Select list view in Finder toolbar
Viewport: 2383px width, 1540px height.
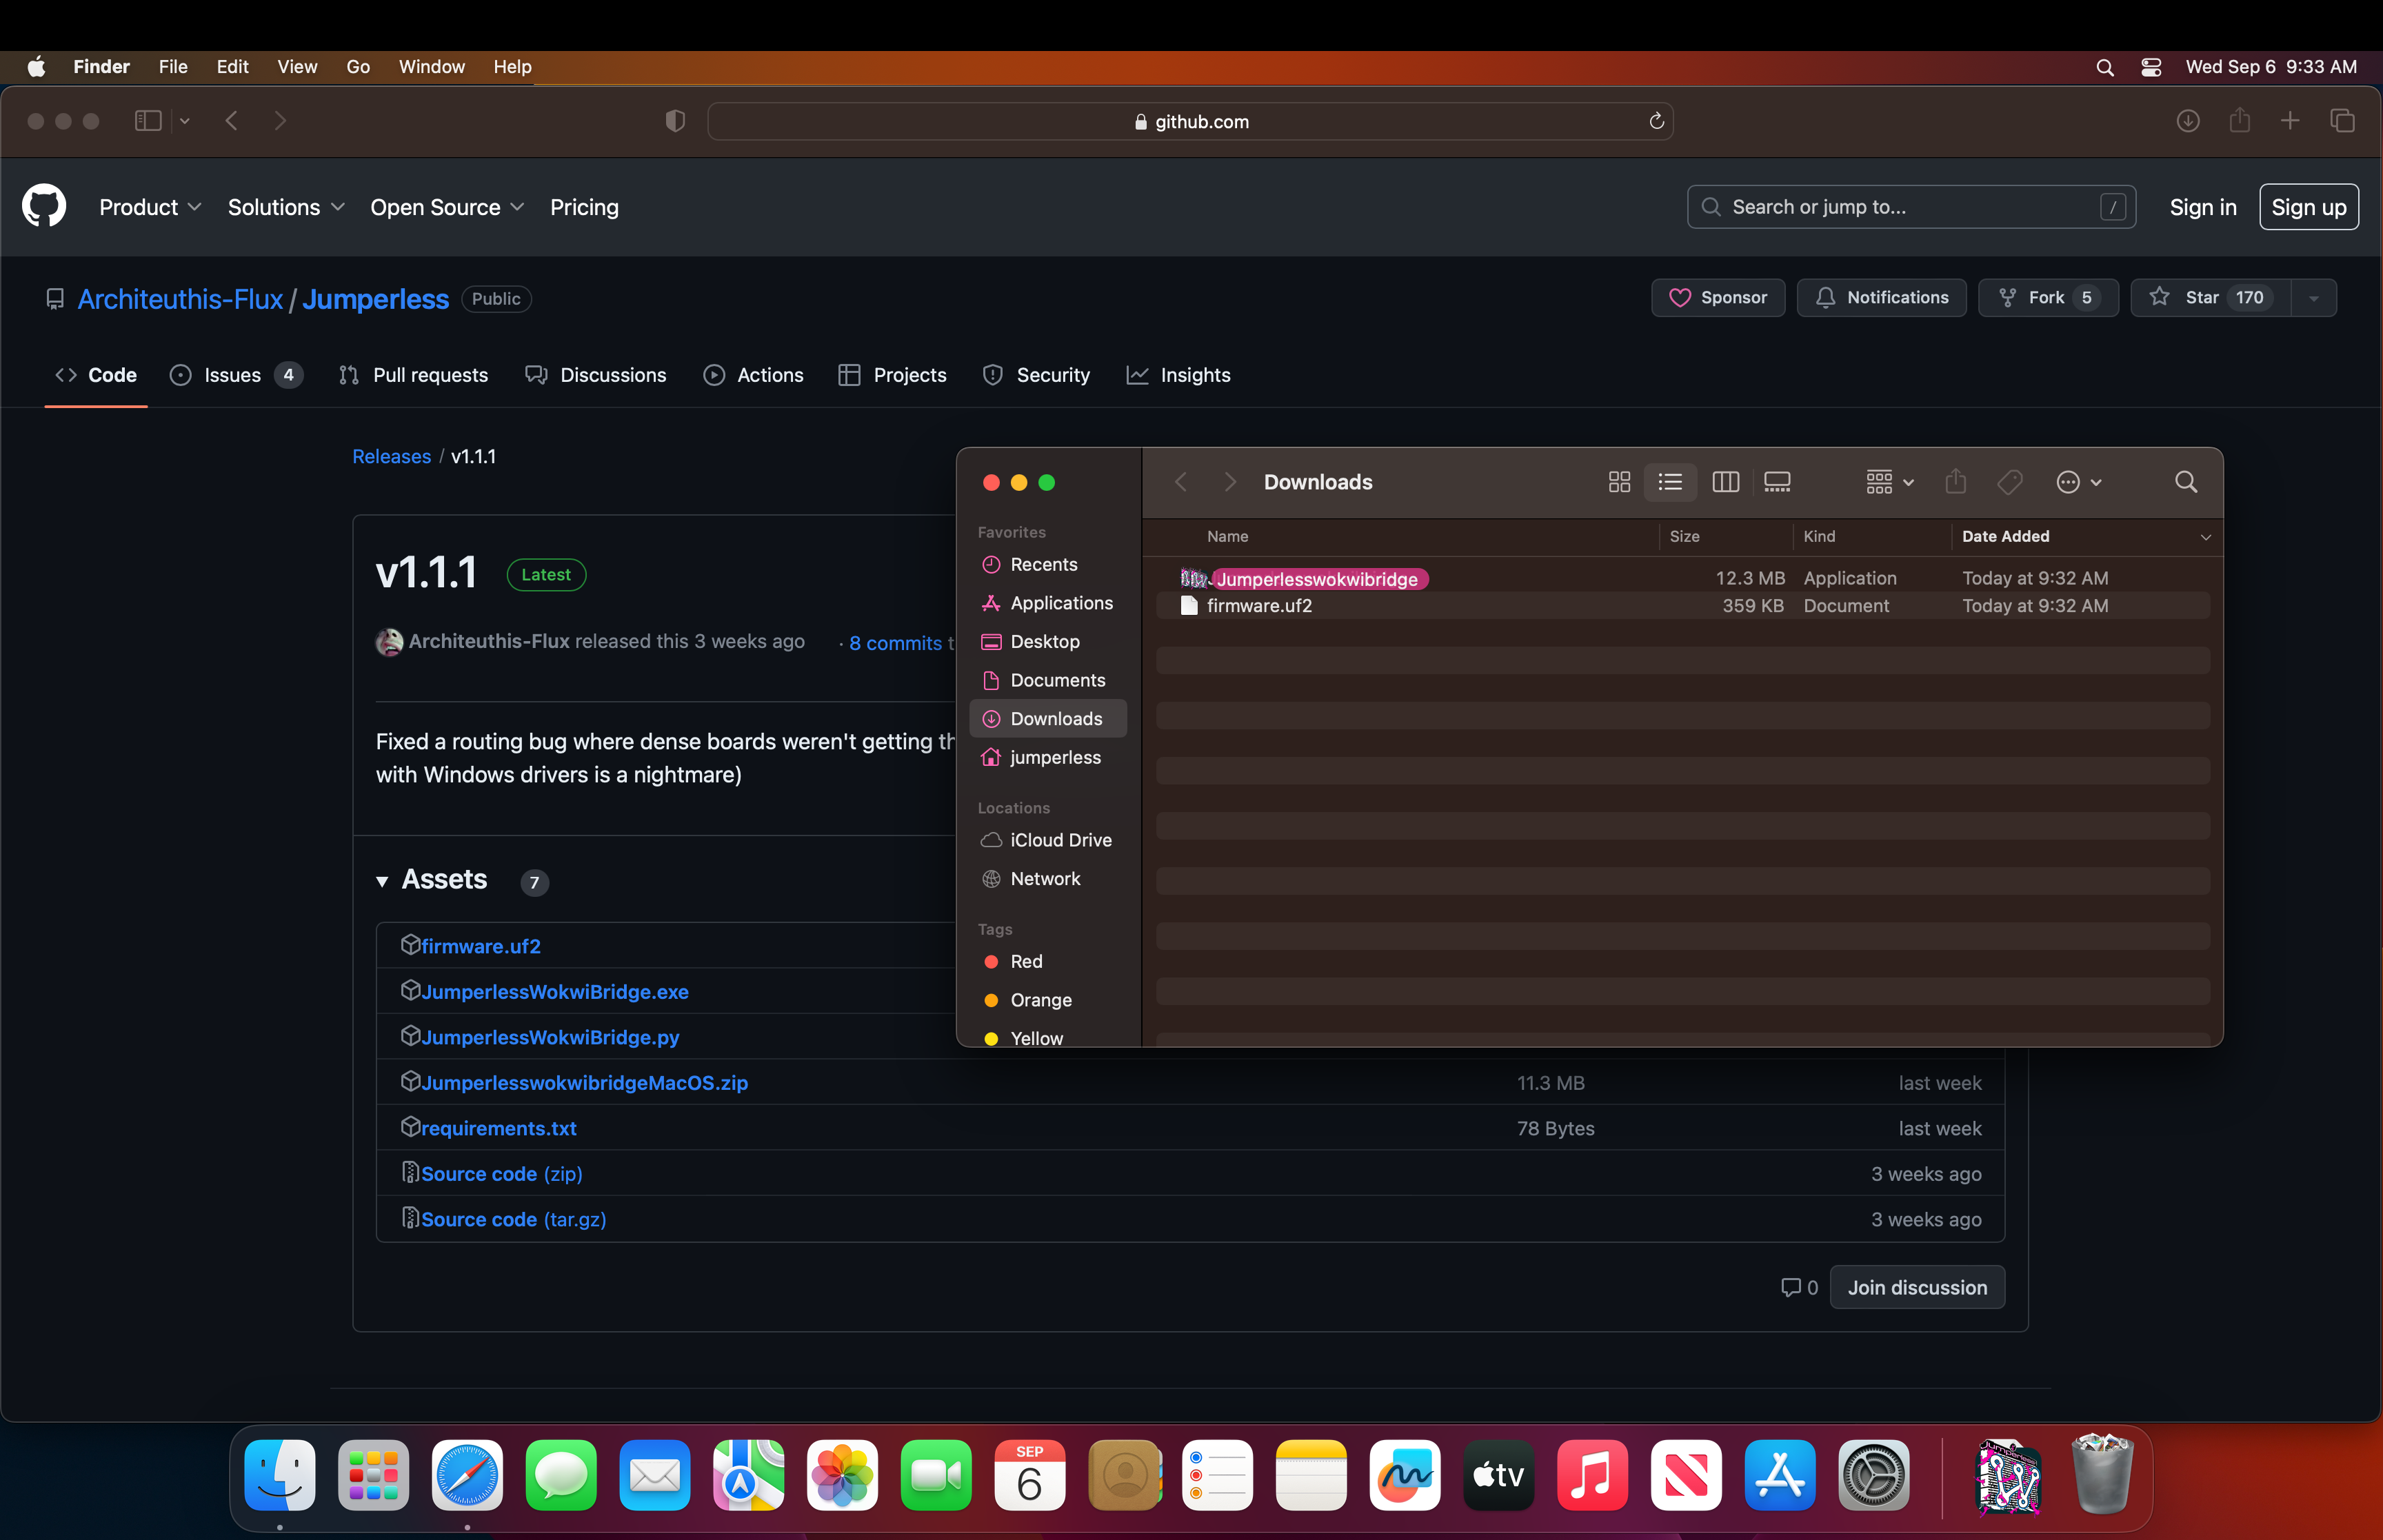pos(1670,482)
